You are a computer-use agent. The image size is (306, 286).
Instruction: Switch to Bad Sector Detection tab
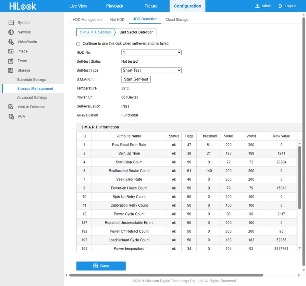tap(136, 32)
